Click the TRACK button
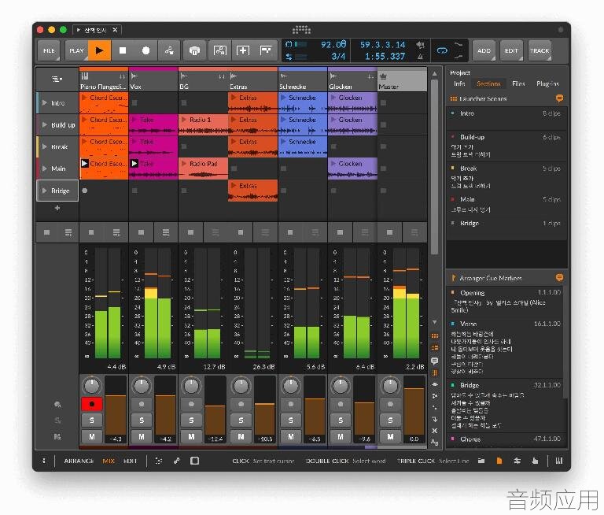The height and width of the screenshot is (515, 604). [x=540, y=50]
